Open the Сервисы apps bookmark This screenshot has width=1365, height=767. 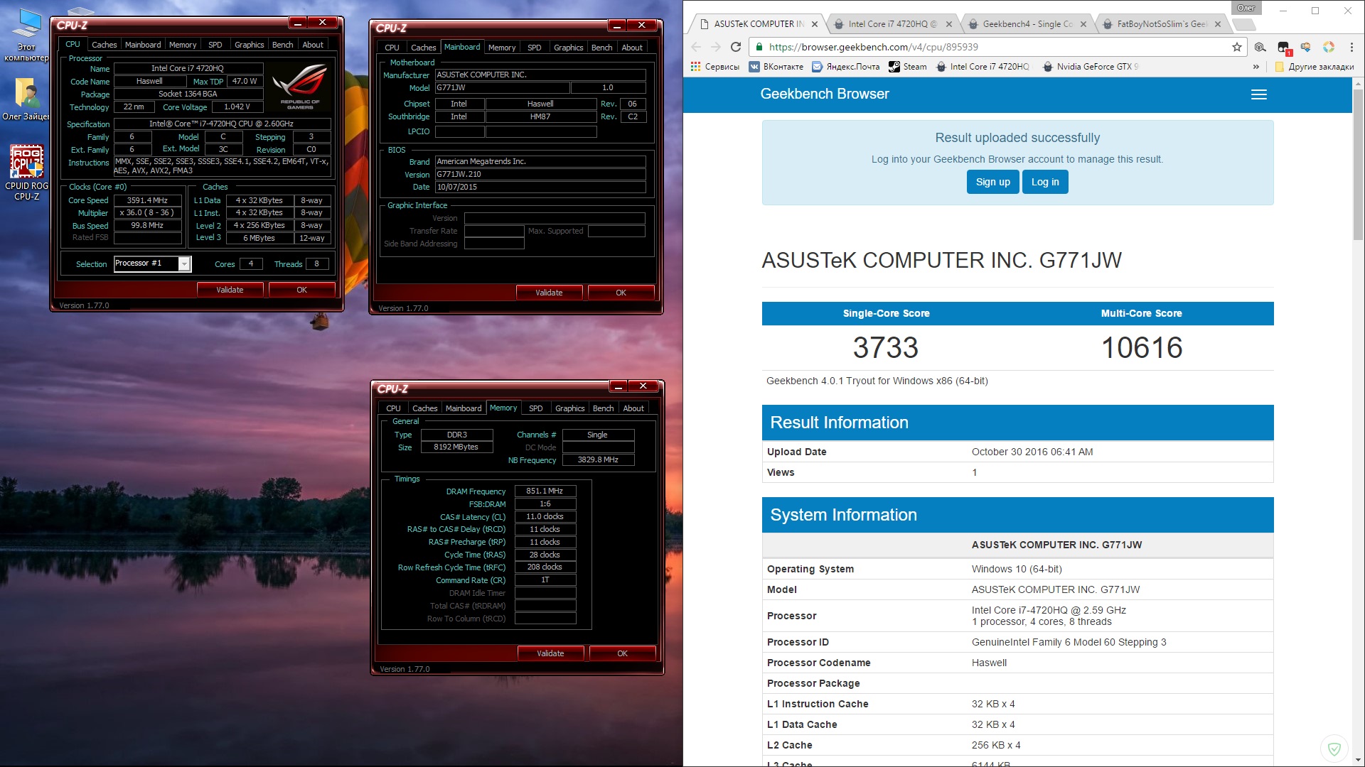pyautogui.click(x=715, y=67)
